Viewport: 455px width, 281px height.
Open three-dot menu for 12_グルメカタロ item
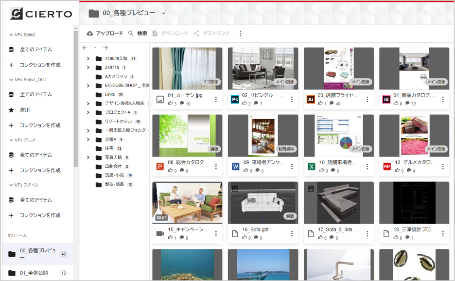(443, 167)
